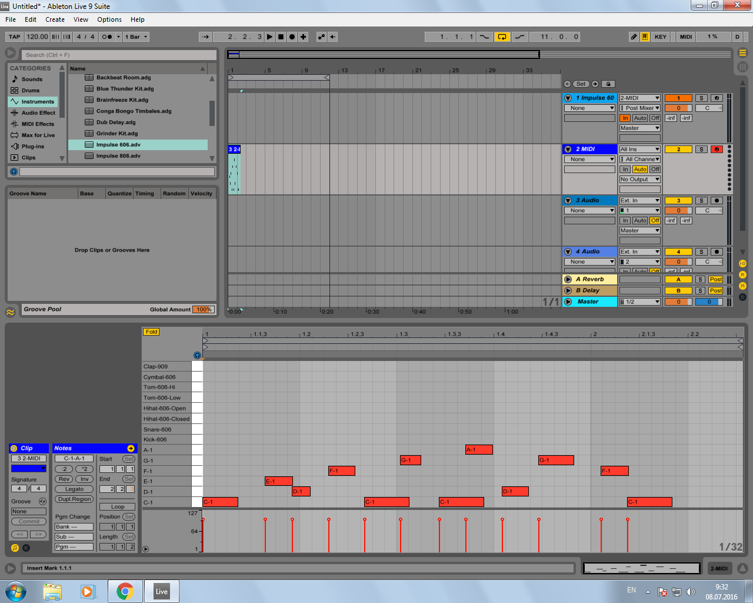Image resolution: width=753 pixels, height=603 pixels.
Task: Click the browser Preview headphone icon
Action: coord(14,171)
